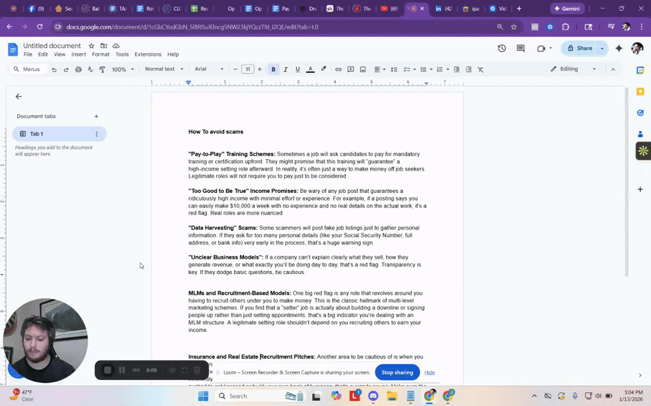Open the Tools menu

121,55
